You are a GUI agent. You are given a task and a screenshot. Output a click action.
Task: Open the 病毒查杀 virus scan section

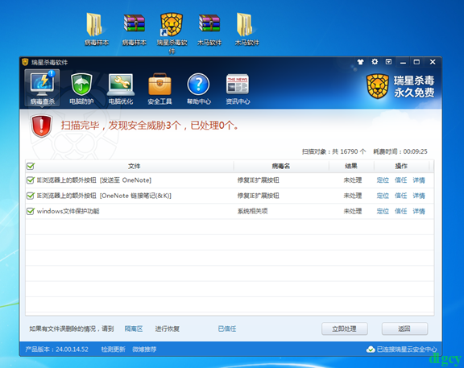coord(42,88)
